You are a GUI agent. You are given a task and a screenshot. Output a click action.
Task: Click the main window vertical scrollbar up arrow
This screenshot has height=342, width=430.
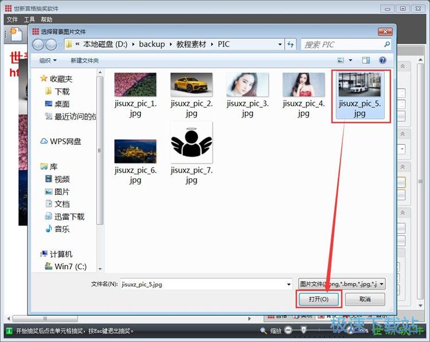420,60
